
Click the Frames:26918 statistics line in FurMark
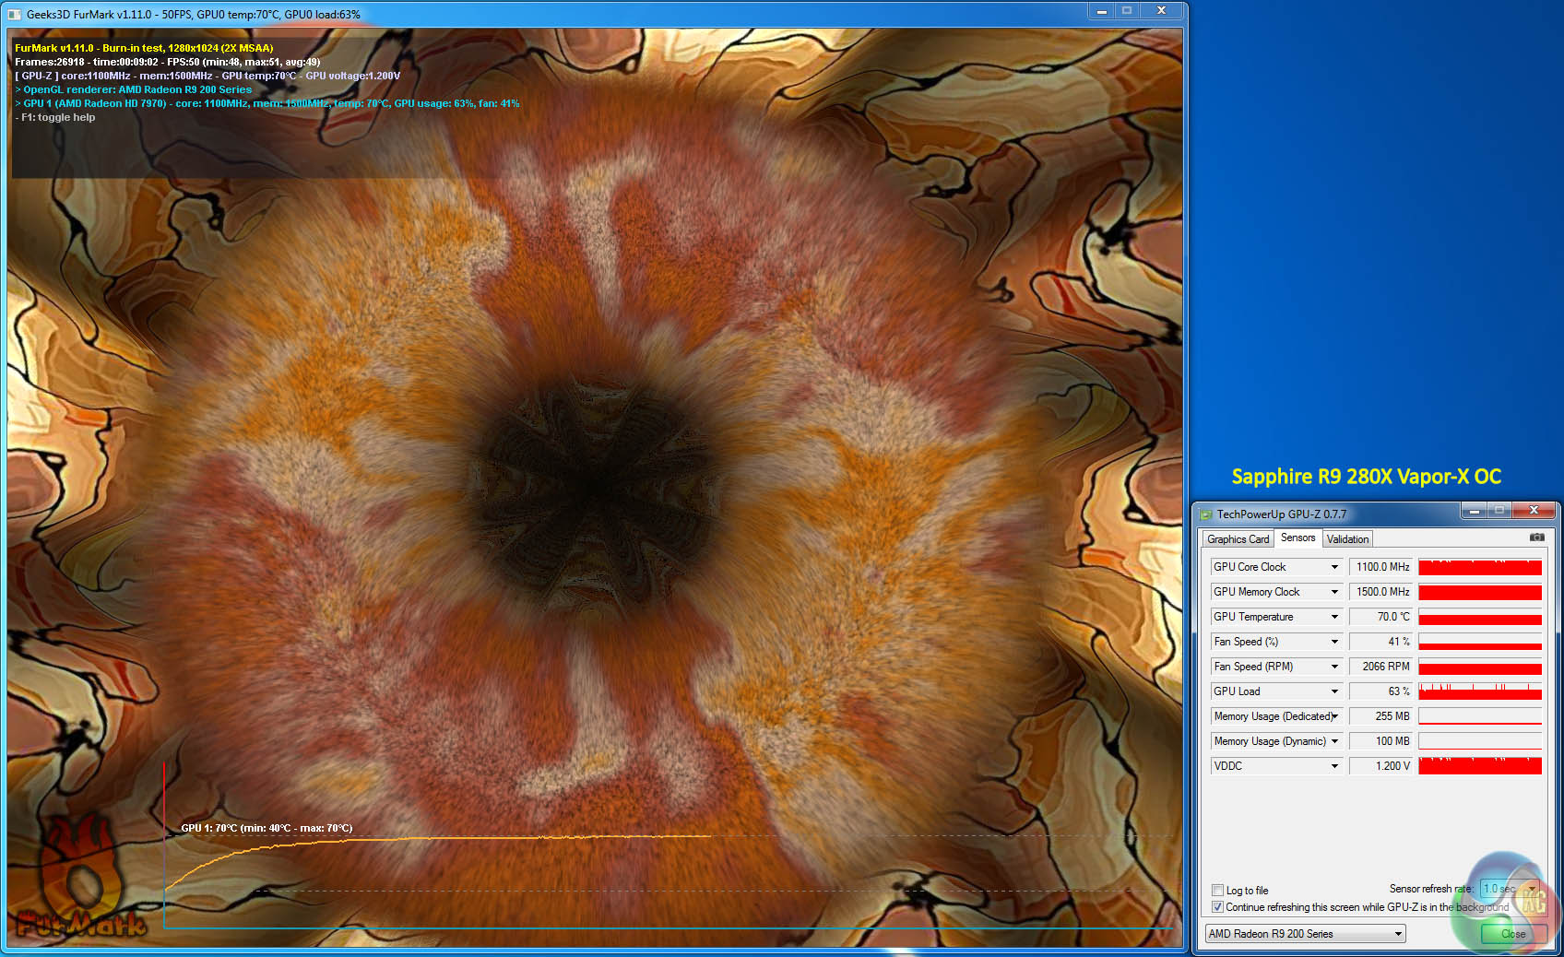[x=168, y=62]
